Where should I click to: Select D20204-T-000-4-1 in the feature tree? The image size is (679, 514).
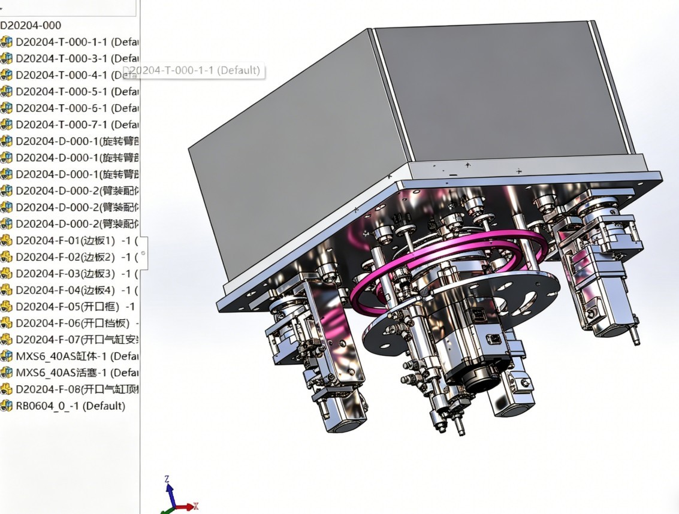click(x=70, y=75)
